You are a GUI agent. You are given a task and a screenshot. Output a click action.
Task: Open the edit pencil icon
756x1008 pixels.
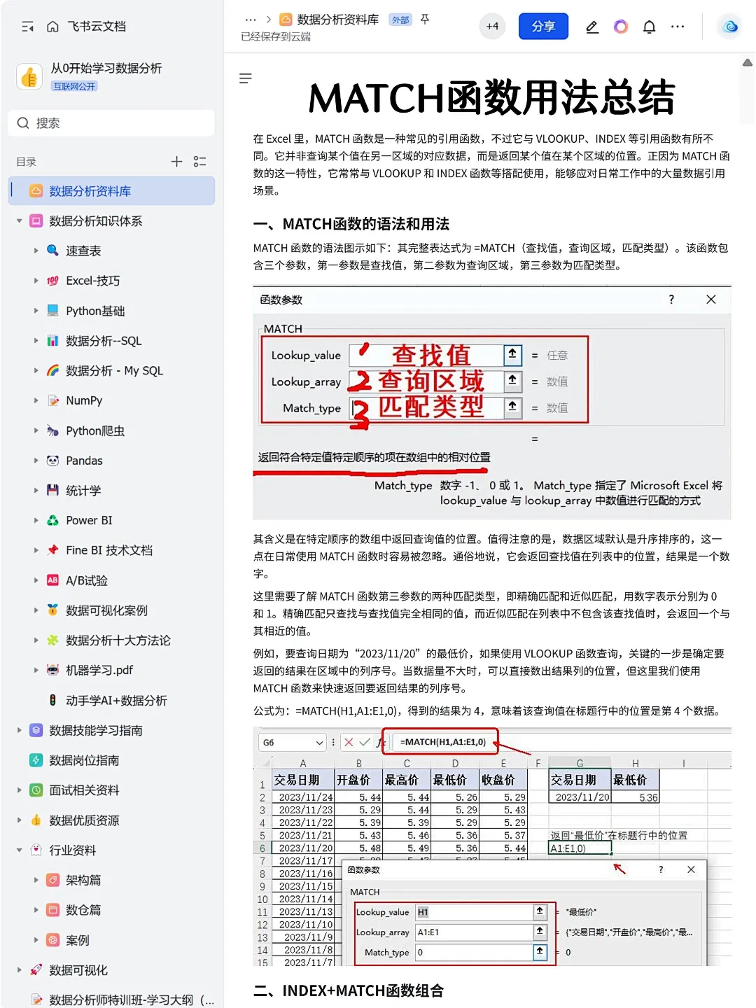tap(592, 27)
